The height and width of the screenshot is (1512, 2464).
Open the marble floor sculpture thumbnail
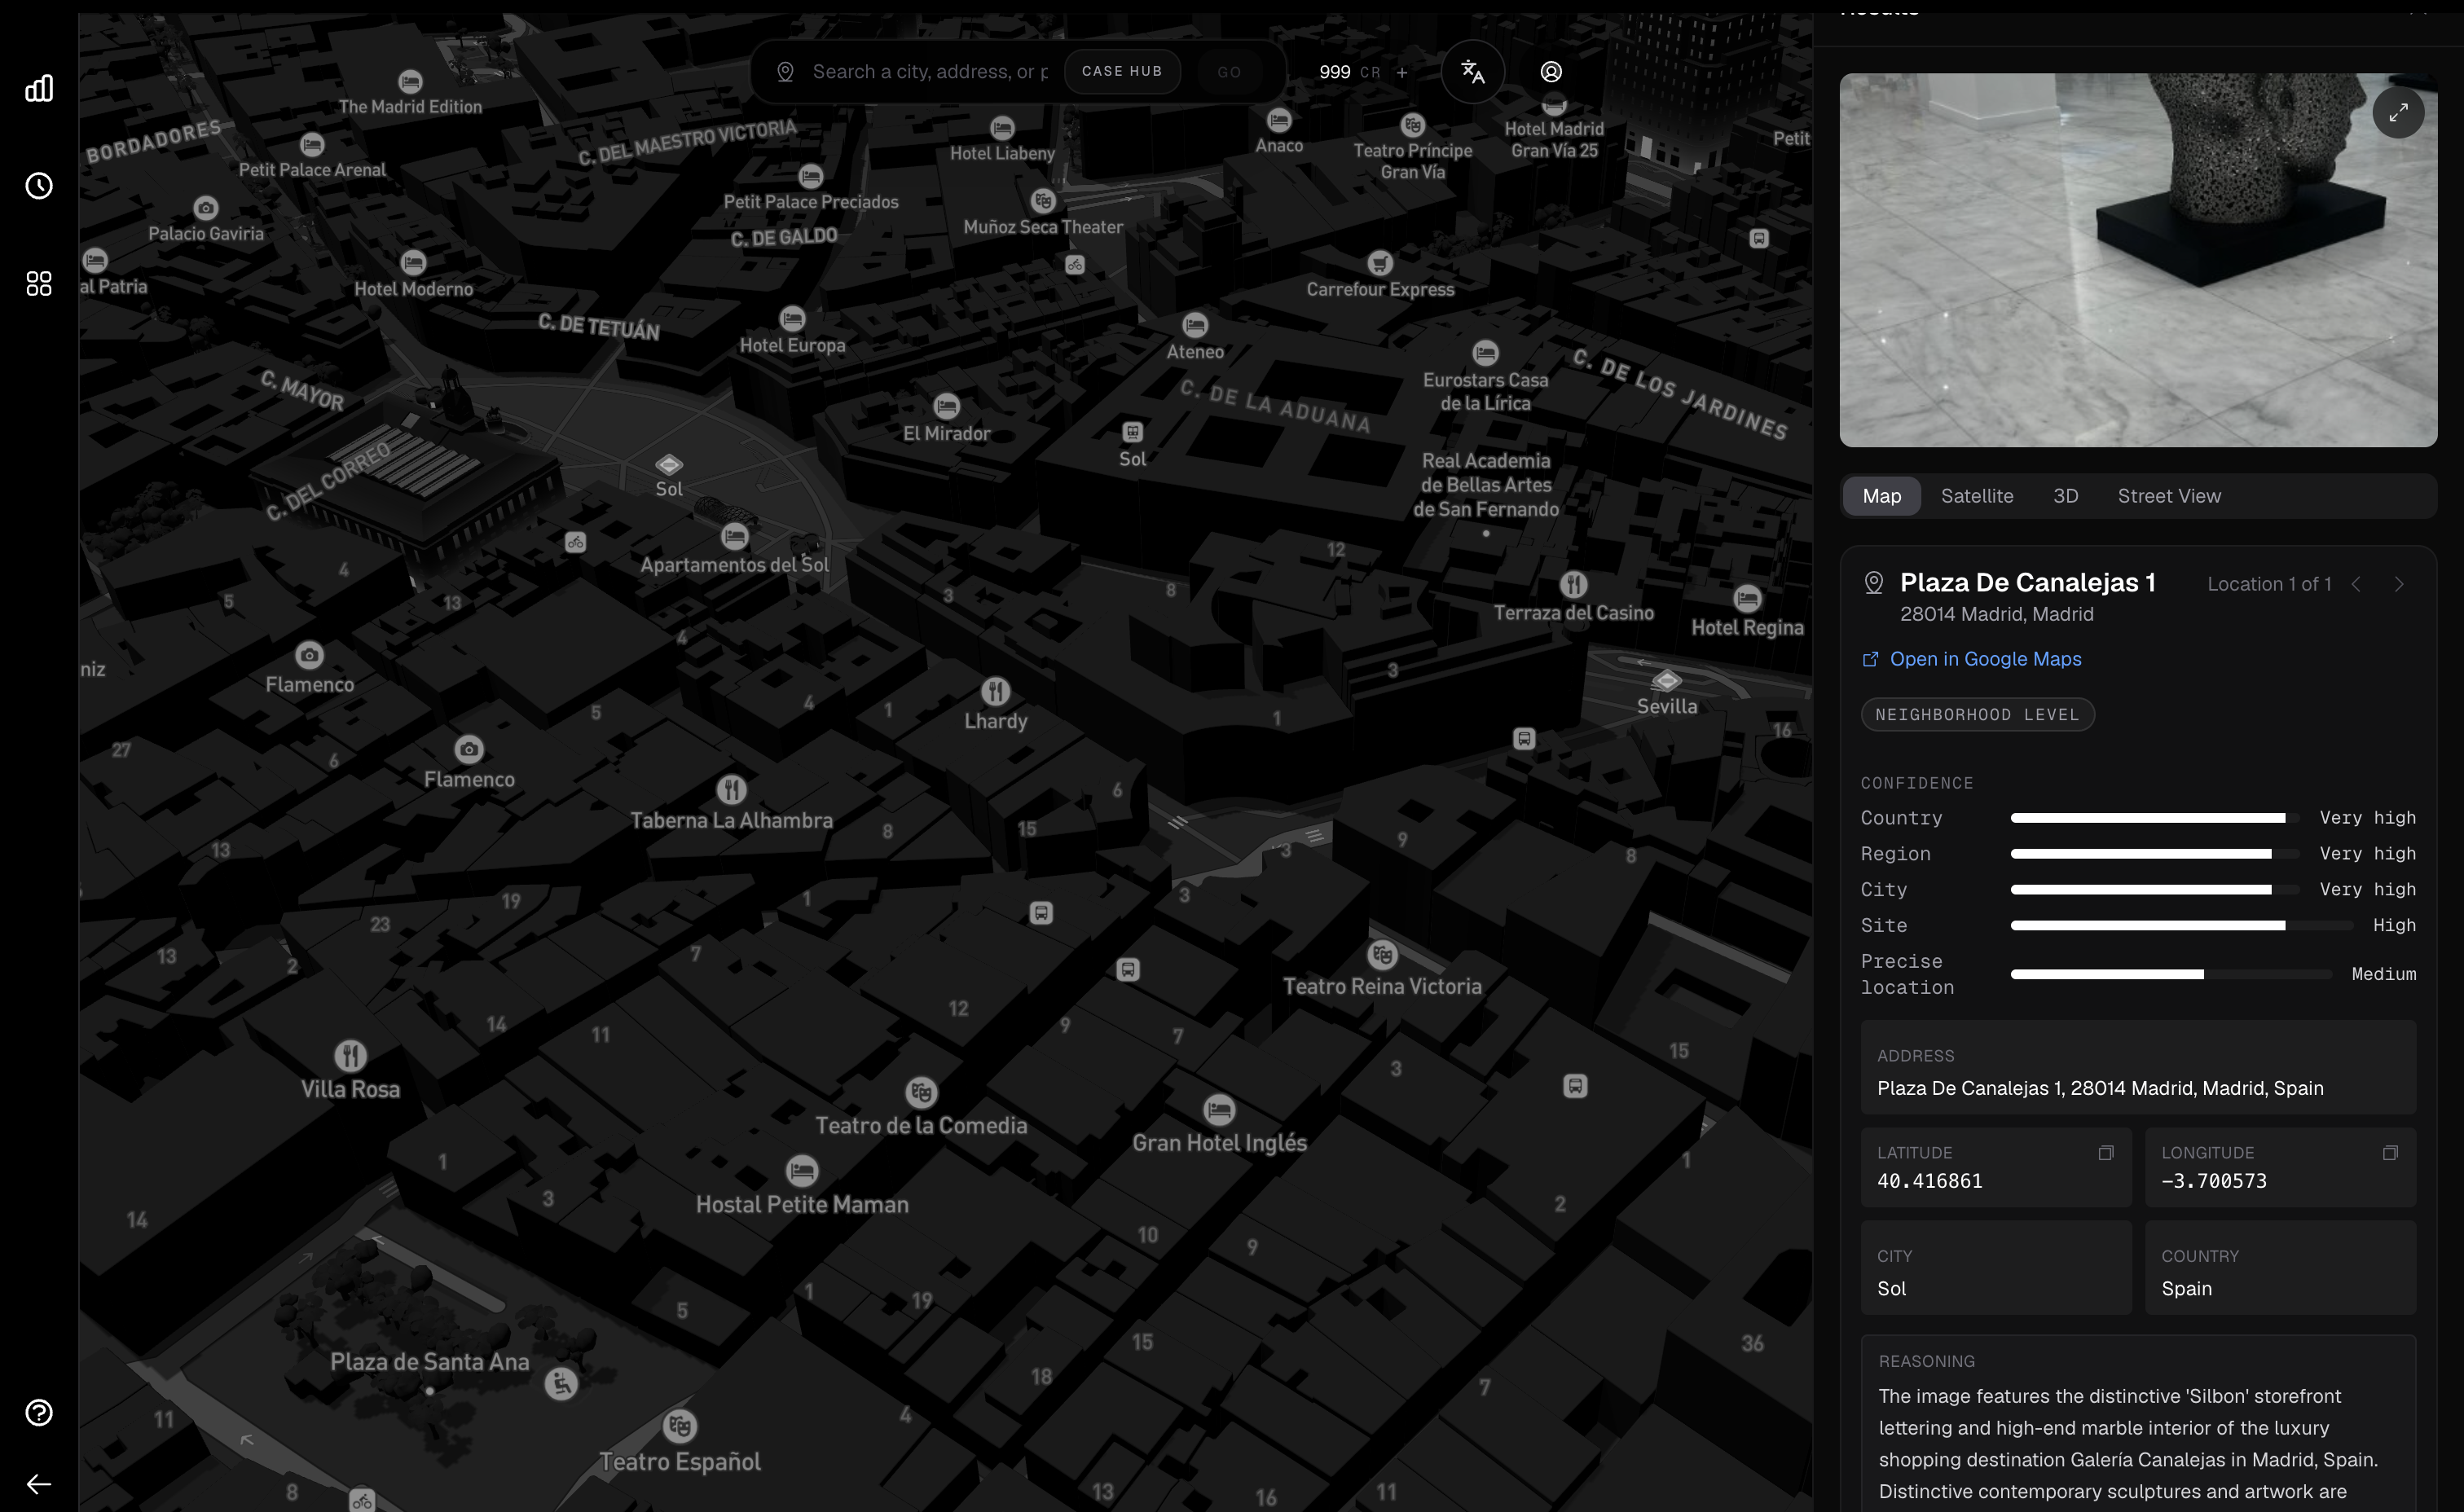pos(2138,260)
